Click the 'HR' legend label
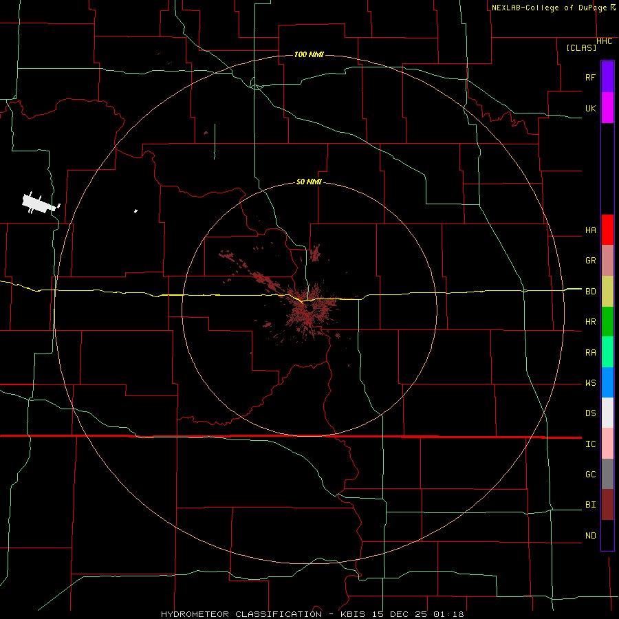619x619 pixels. point(590,322)
